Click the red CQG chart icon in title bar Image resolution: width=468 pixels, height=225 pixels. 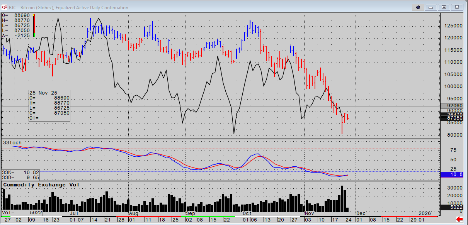click(x=4, y=7)
